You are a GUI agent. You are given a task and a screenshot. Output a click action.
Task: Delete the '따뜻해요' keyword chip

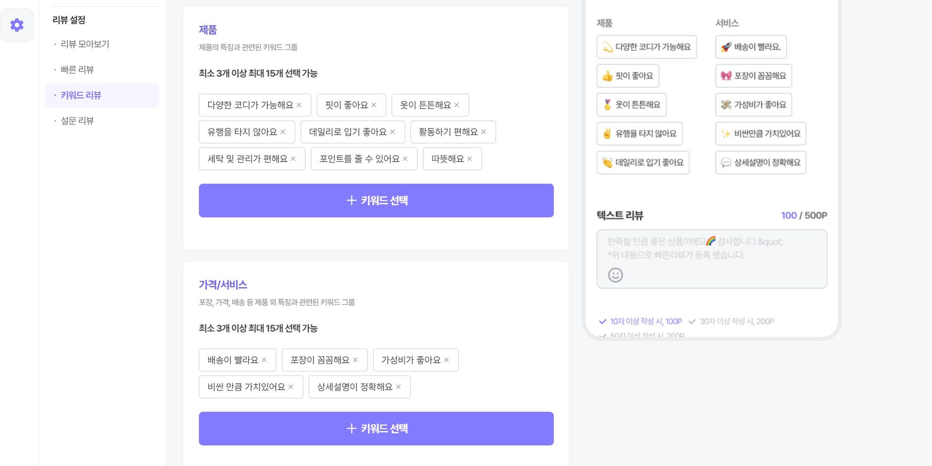coord(470,159)
